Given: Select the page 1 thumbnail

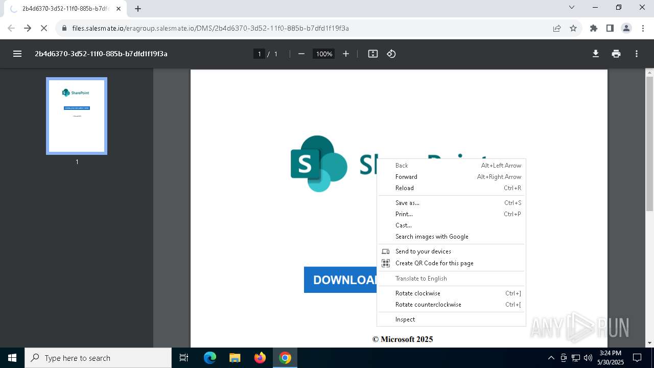Looking at the screenshot, I should (77, 116).
